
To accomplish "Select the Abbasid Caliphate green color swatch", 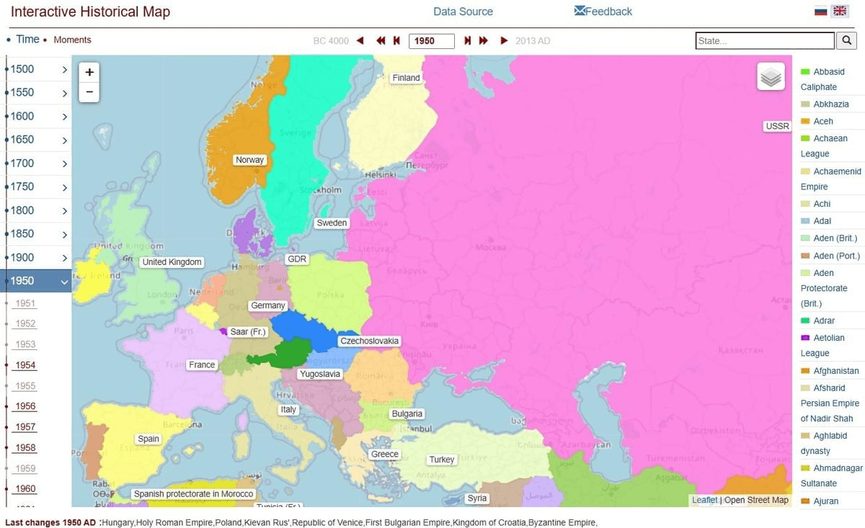I will pos(805,71).
